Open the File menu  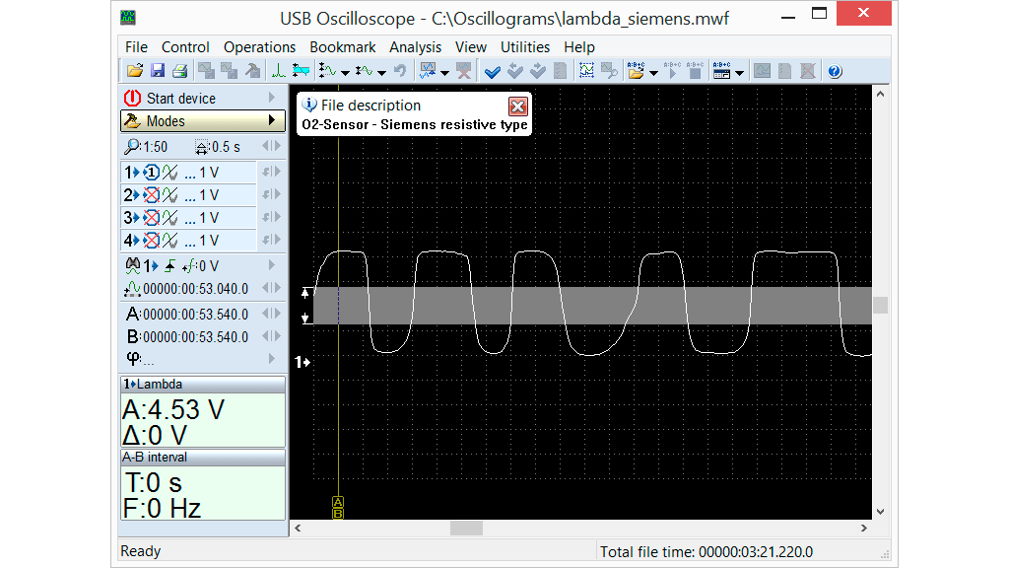136,47
